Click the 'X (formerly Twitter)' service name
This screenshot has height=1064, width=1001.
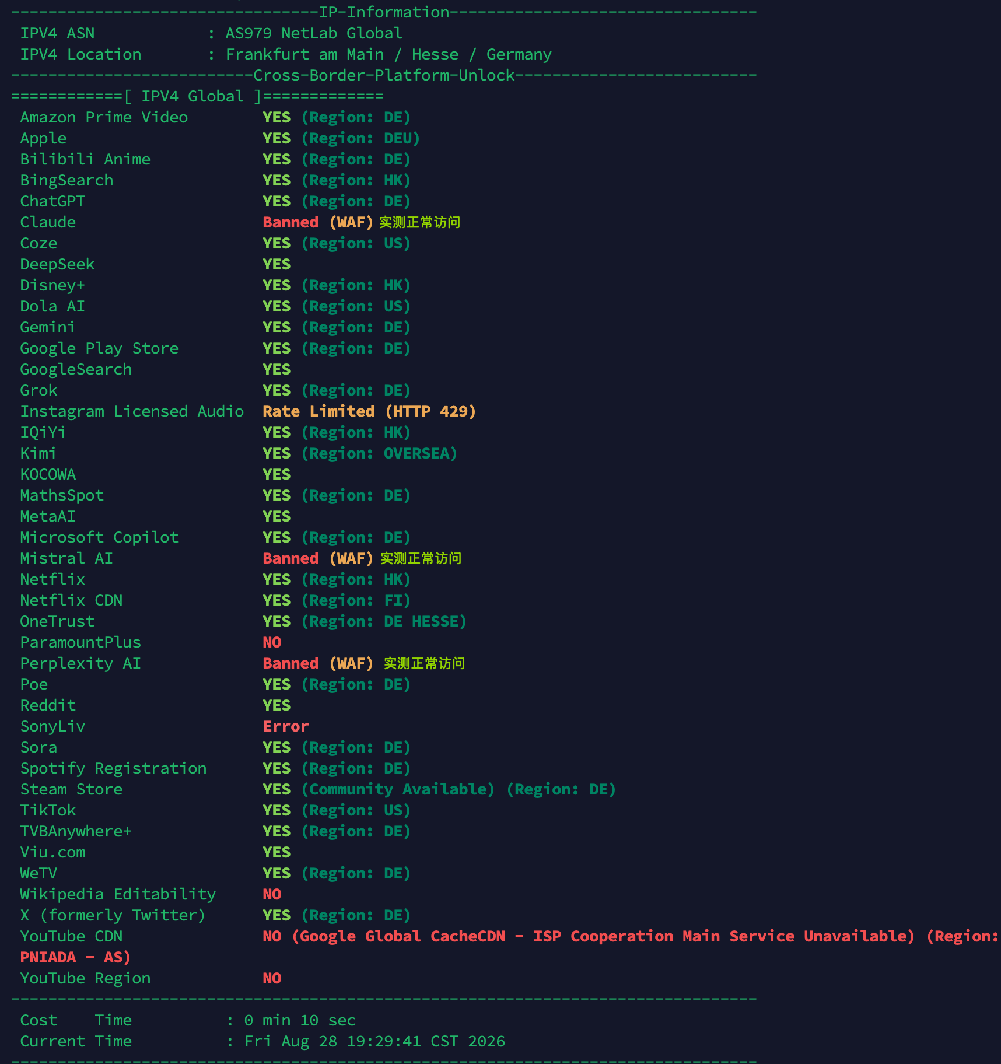(113, 915)
